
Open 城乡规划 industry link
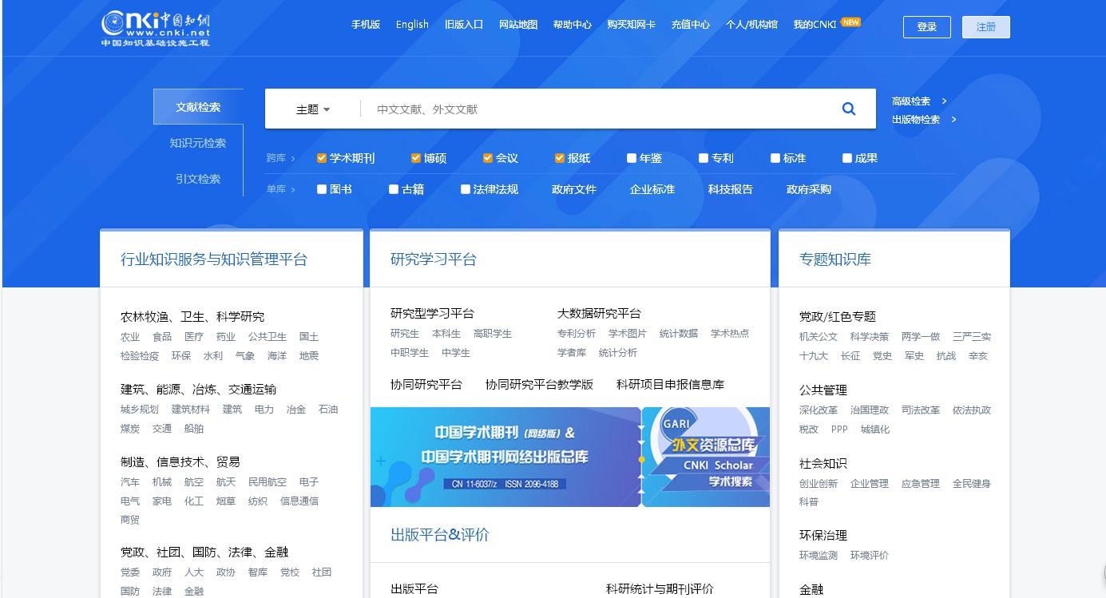[x=140, y=409]
